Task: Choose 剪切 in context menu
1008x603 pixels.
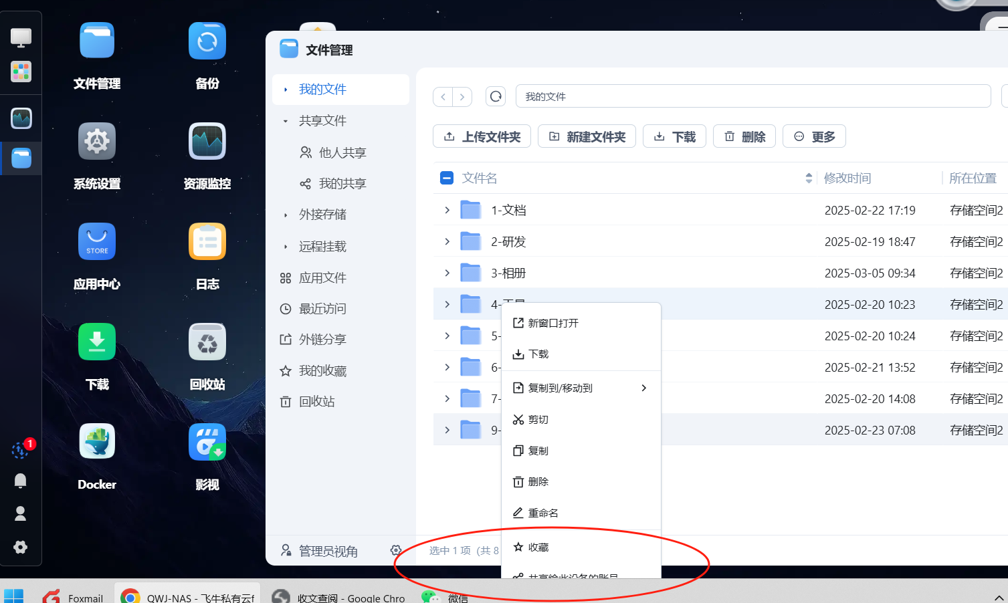Action: coord(581,419)
